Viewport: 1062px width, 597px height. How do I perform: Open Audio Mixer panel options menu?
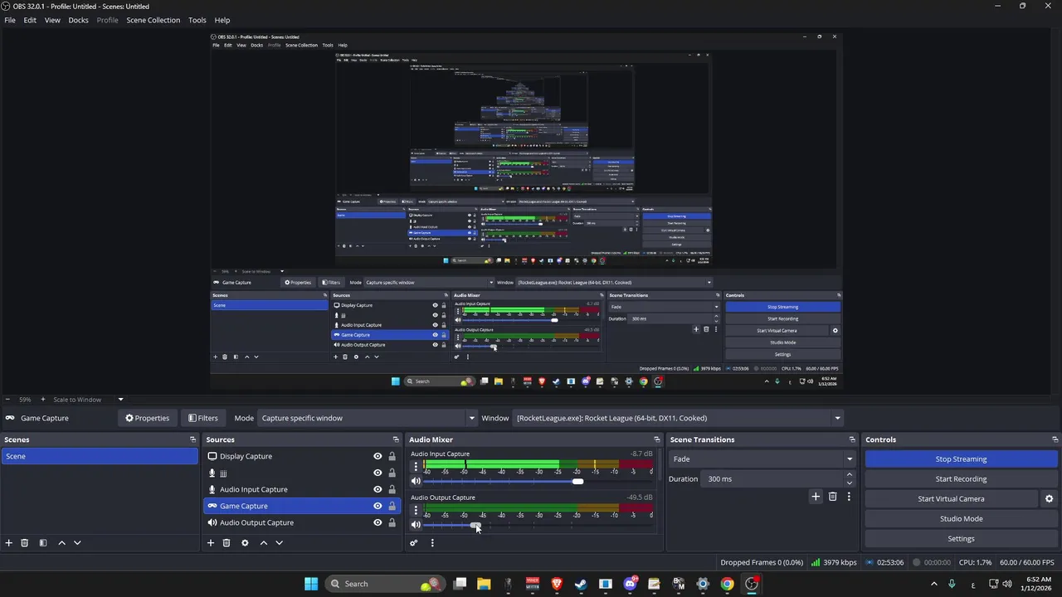pos(432,543)
